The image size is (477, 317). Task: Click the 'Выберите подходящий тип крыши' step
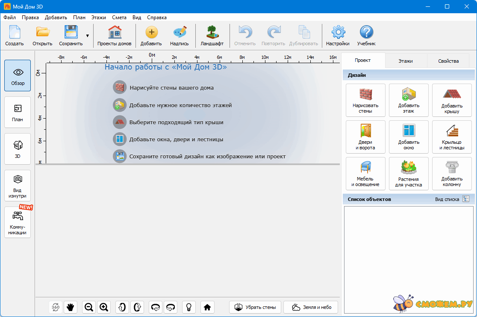point(168,122)
